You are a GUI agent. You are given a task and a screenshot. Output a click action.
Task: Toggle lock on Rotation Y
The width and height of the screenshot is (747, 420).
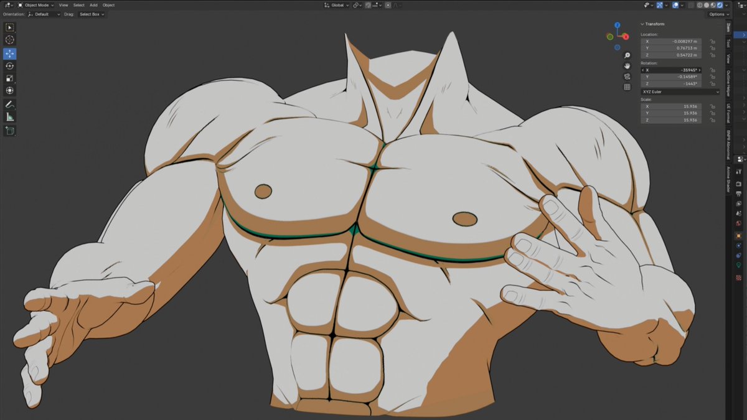(712, 77)
